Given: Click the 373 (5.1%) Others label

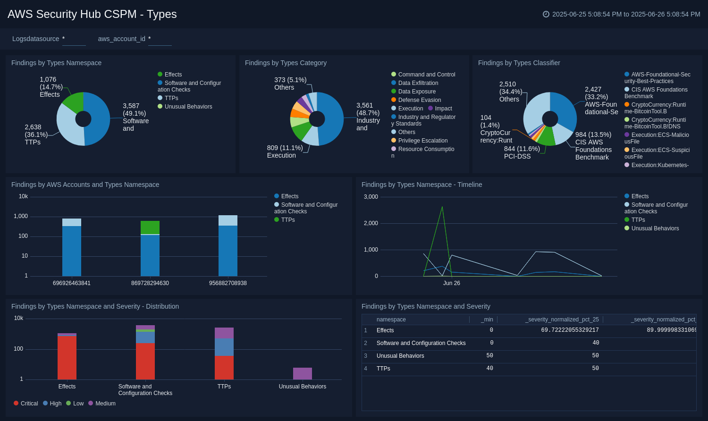Looking at the screenshot, I should pyautogui.click(x=290, y=84).
